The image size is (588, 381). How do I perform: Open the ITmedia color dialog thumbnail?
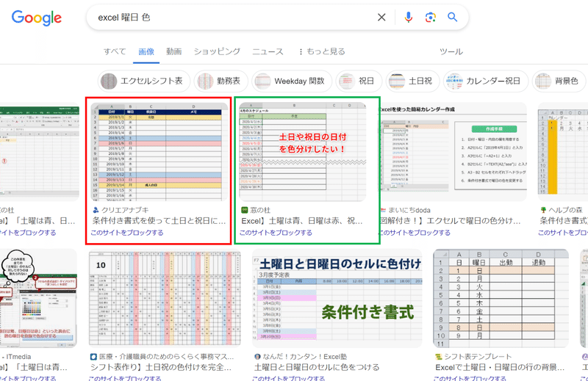[x=38, y=299]
